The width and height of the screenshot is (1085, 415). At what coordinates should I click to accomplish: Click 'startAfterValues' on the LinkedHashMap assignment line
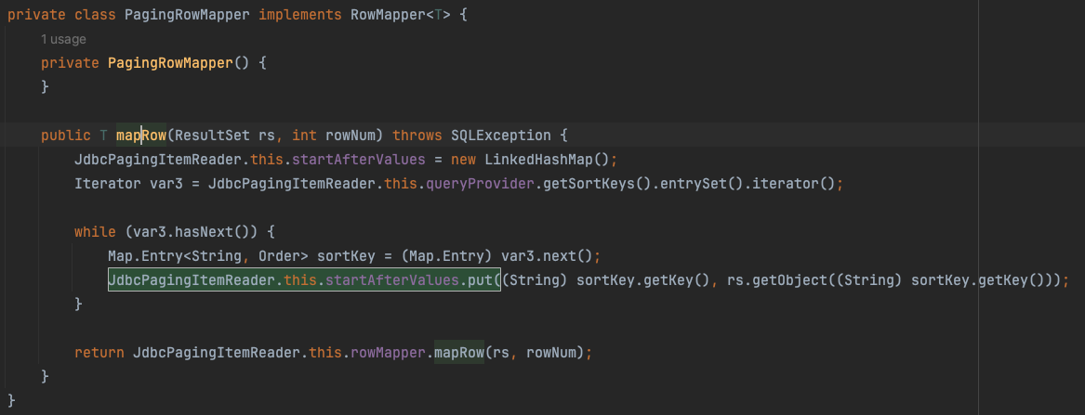coord(359,160)
